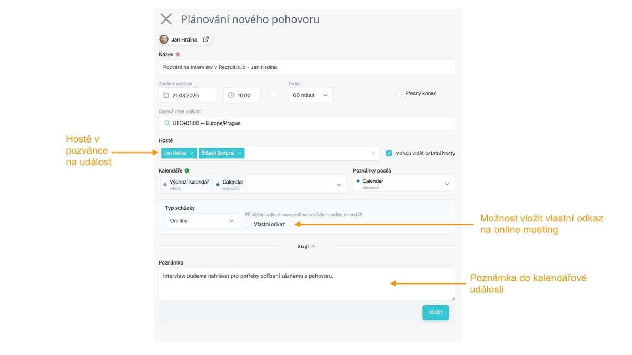Close the Plánování nového pohovoru dialog
Viewport: 632px width, 355px height.
click(x=166, y=19)
